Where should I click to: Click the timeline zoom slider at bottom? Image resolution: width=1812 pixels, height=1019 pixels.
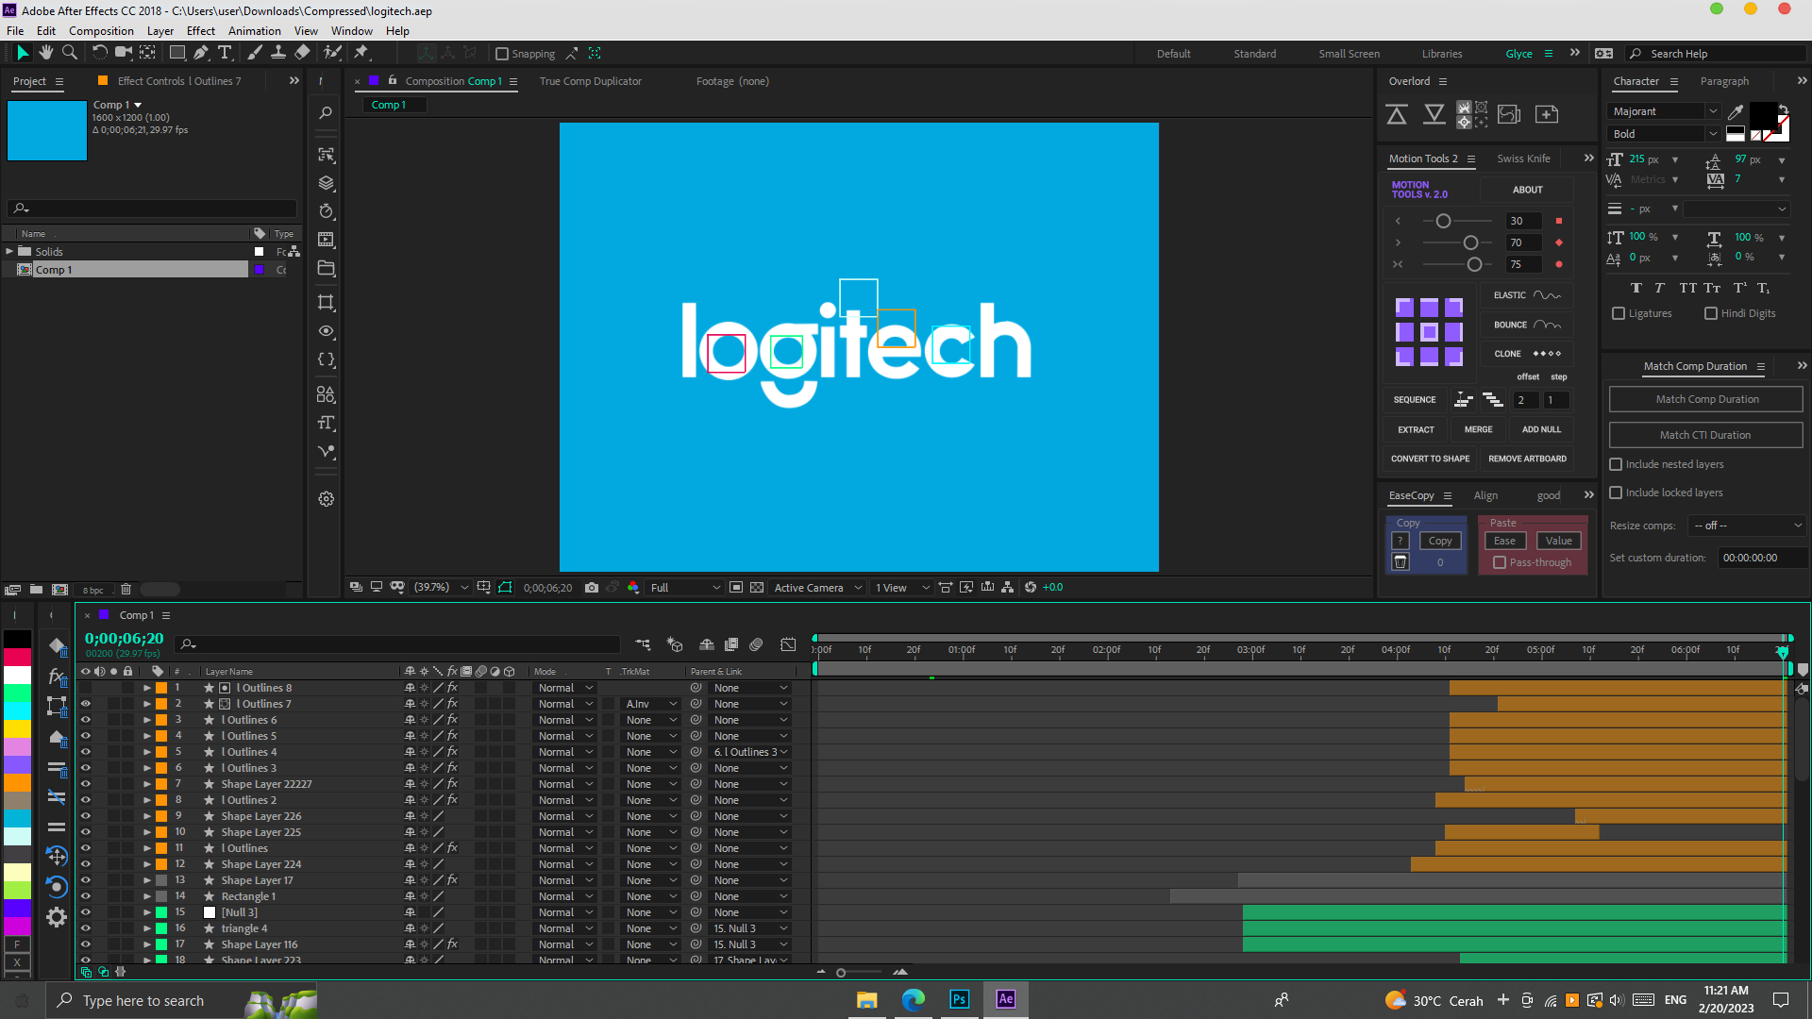pos(841,972)
